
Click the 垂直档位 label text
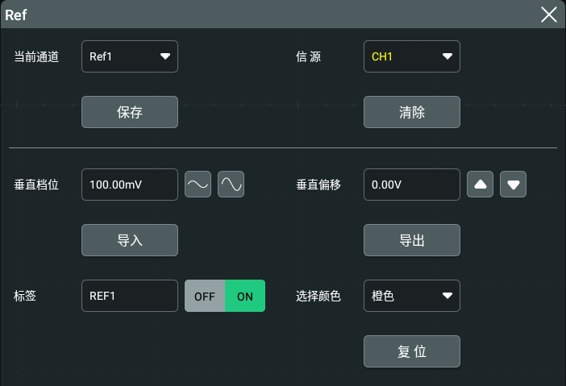tap(36, 185)
